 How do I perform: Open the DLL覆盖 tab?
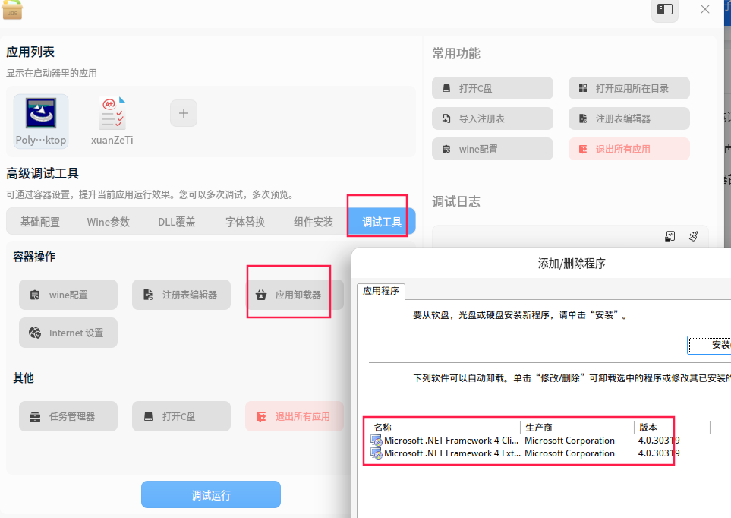click(177, 222)
